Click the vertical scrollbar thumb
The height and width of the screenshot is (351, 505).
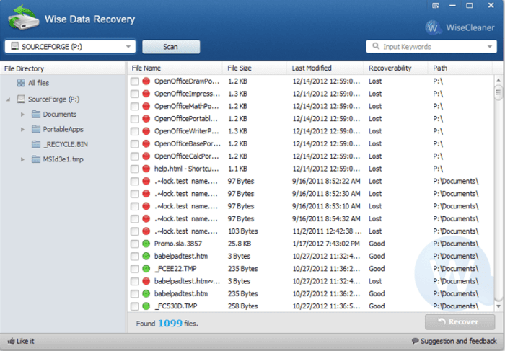(x=499, y=93)
